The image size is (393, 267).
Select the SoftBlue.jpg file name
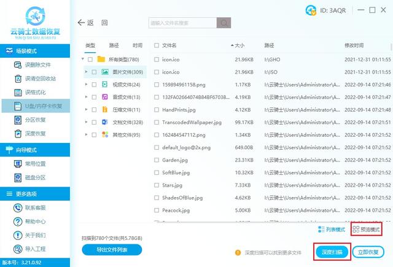click(x=176, y=172)
